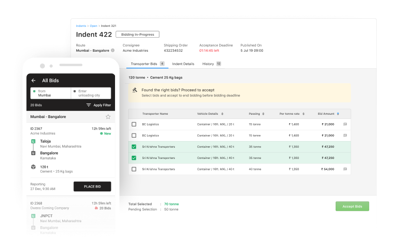Go to Indents breadcrumb link
The height and width of the screenshot is (237, 412).
(x=81, y=26)
